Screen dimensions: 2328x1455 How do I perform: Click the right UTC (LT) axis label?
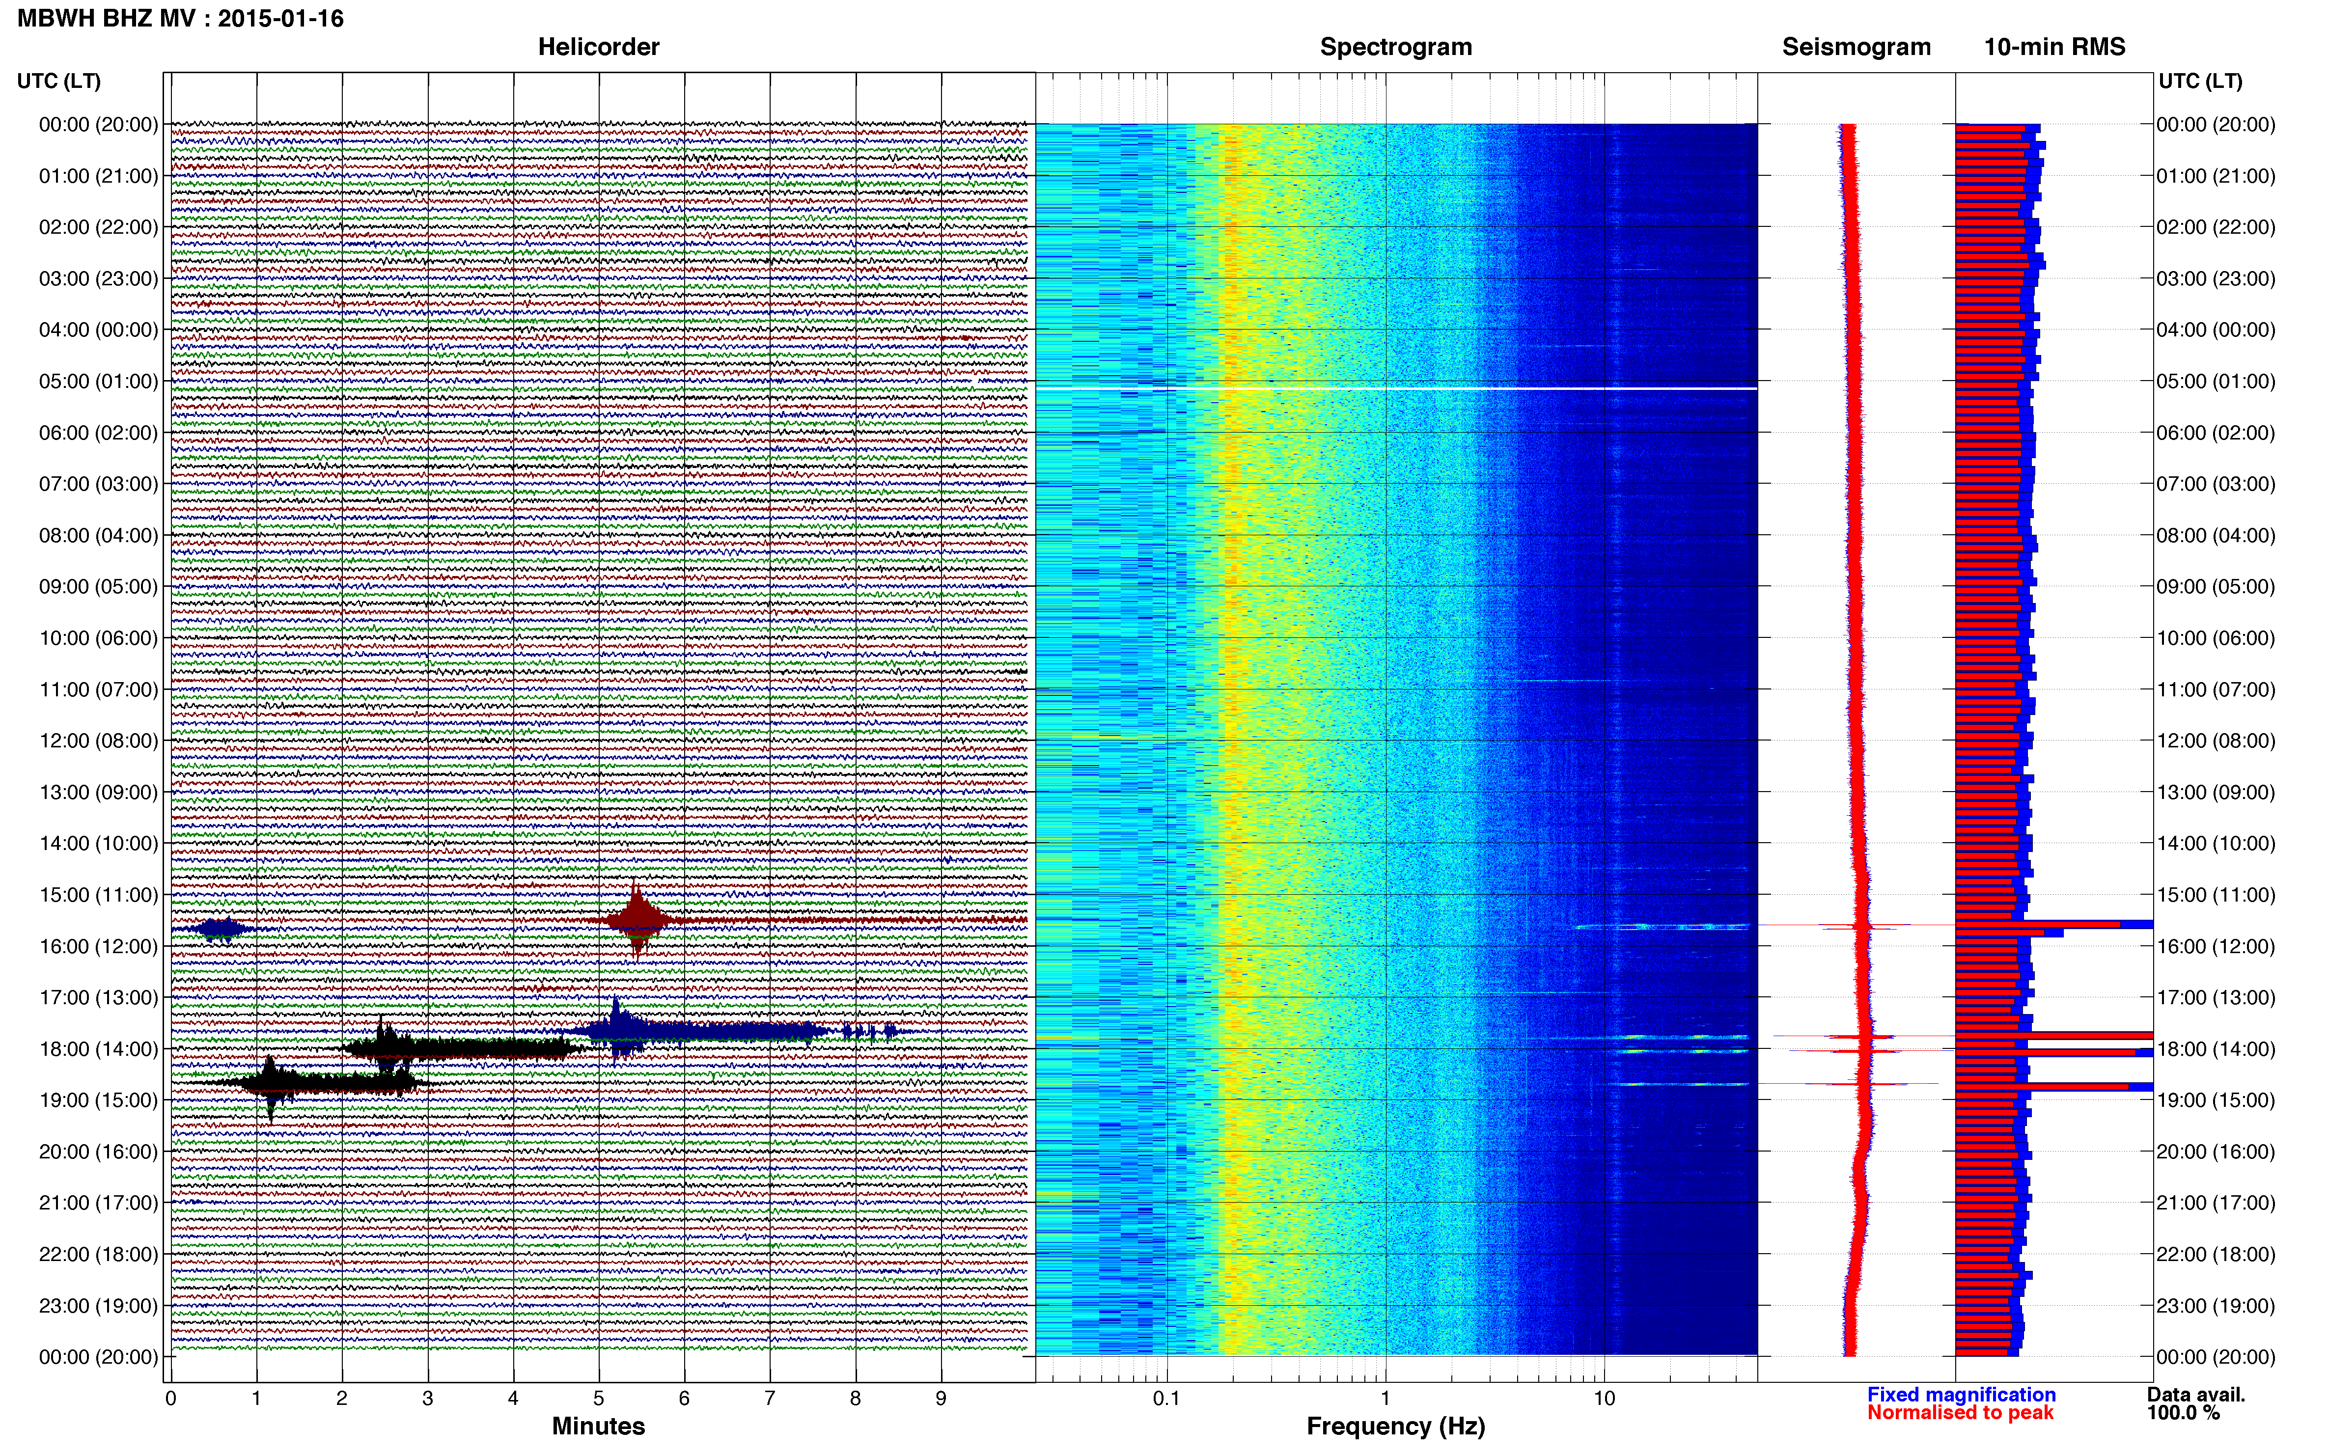point(2200,81)
